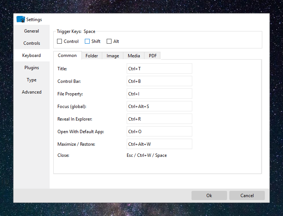
Task: Go to the Controls settings page
Action: tap(31, 43)
